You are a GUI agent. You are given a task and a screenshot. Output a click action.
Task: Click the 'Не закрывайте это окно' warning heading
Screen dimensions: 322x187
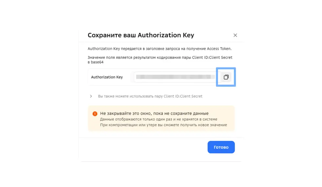(x=154, y=113)
